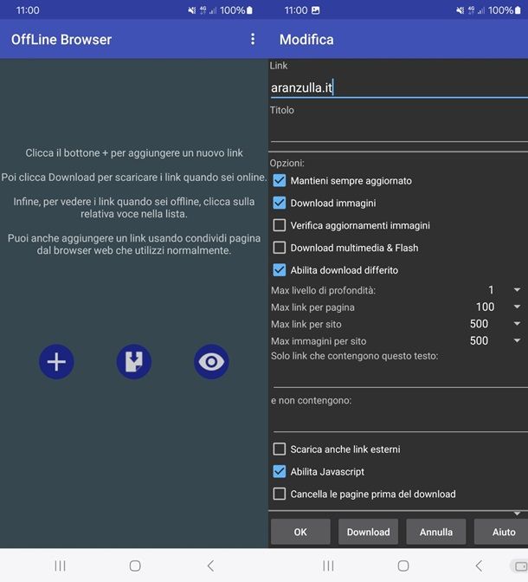528x582 pixels.
Task: Tap home button on the Modifica screen
Action: [403, 566]
